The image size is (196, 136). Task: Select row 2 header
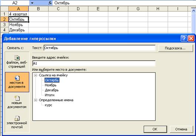[x=4, y=20]
